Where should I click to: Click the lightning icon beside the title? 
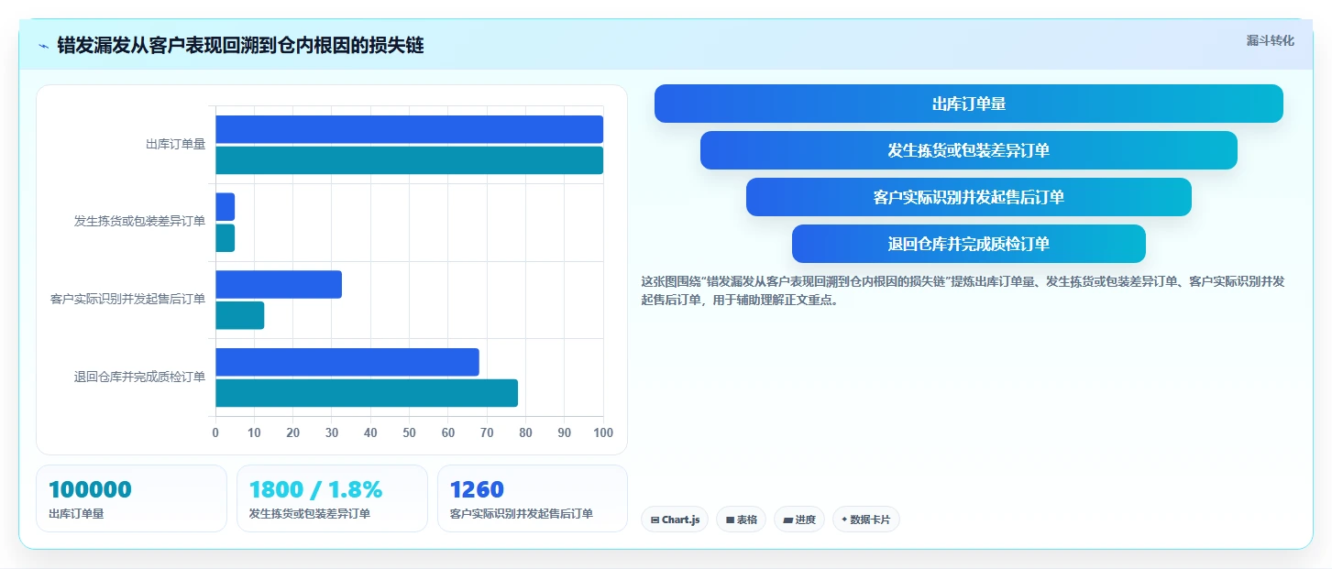(x=43, y=46)
